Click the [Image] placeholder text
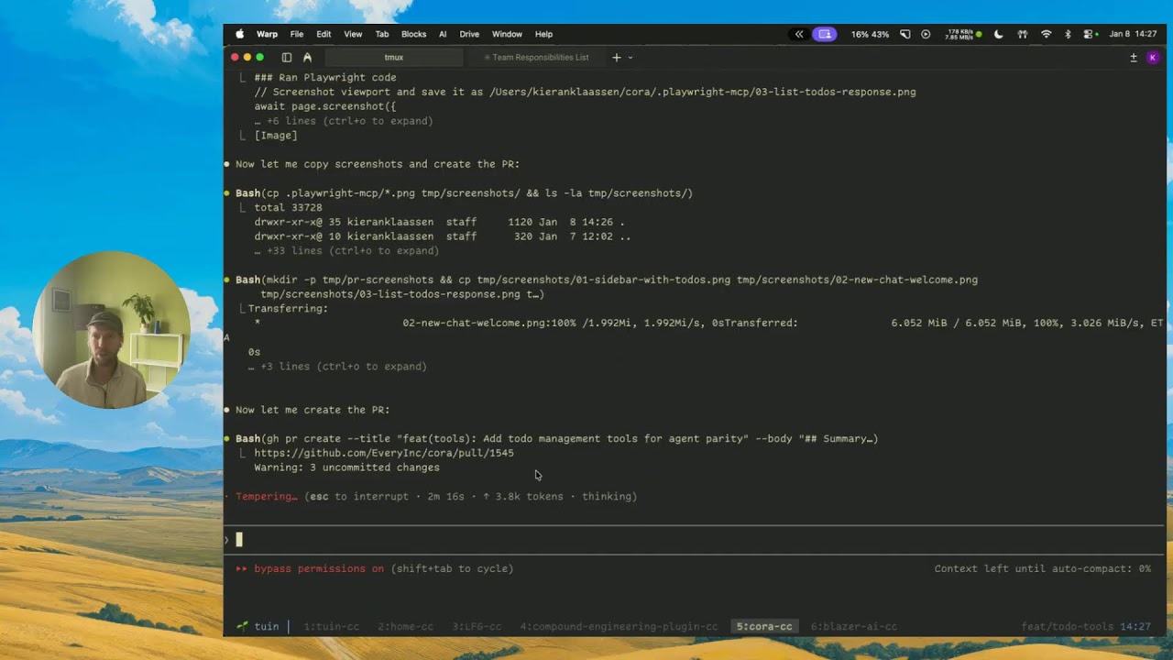 click(x=276, y=136)
